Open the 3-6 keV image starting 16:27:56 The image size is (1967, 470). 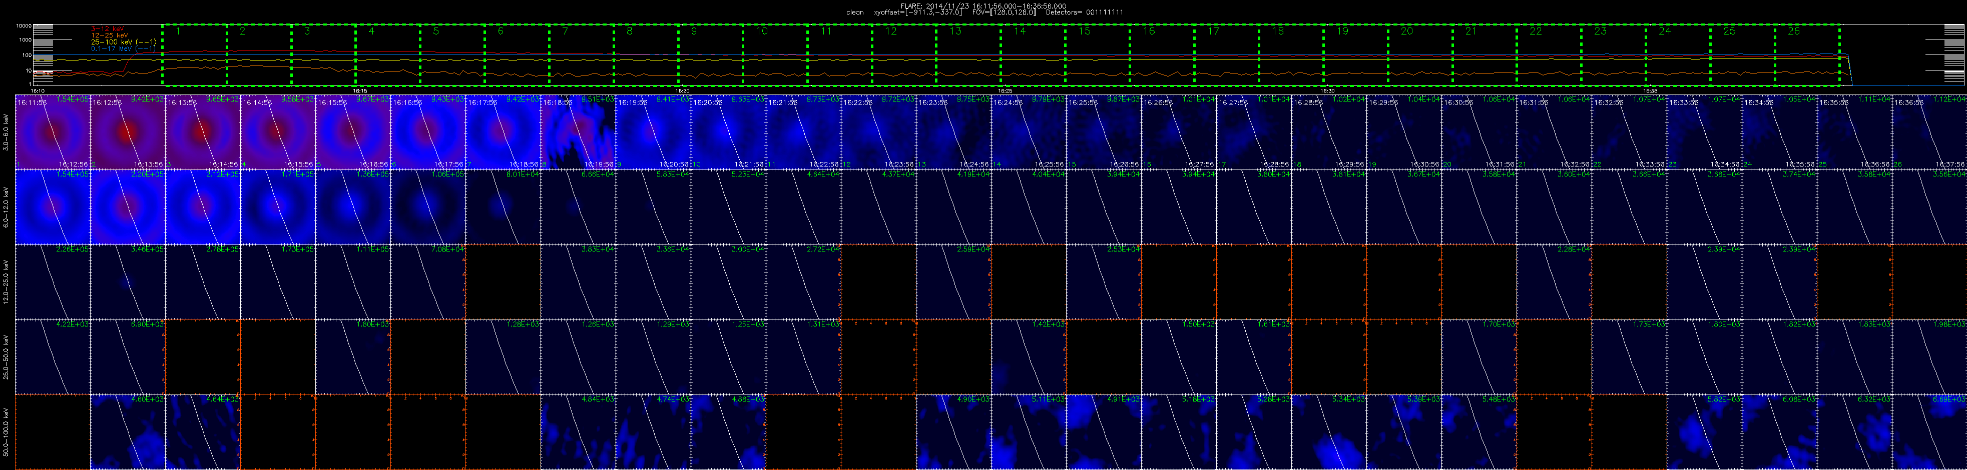(x=1255, y=132)
